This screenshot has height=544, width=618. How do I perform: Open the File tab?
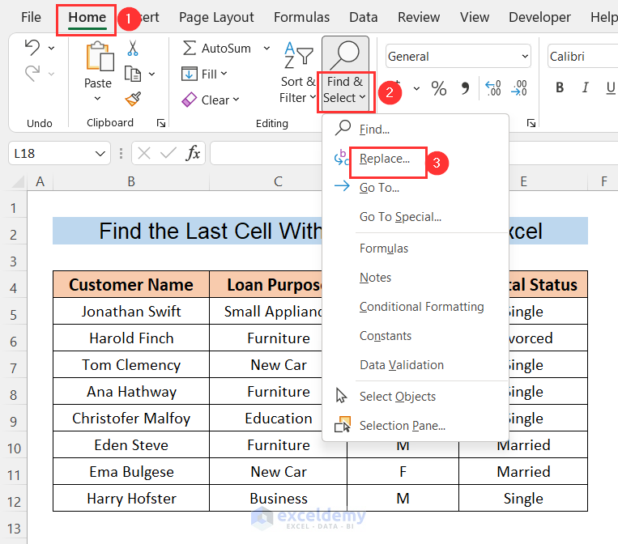31,17
